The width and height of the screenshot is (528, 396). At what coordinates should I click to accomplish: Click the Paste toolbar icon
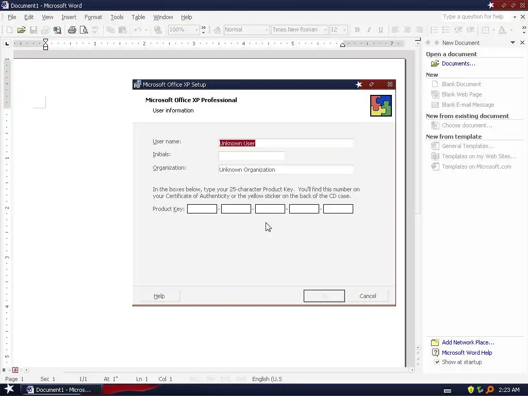click(x=123, y=30)
